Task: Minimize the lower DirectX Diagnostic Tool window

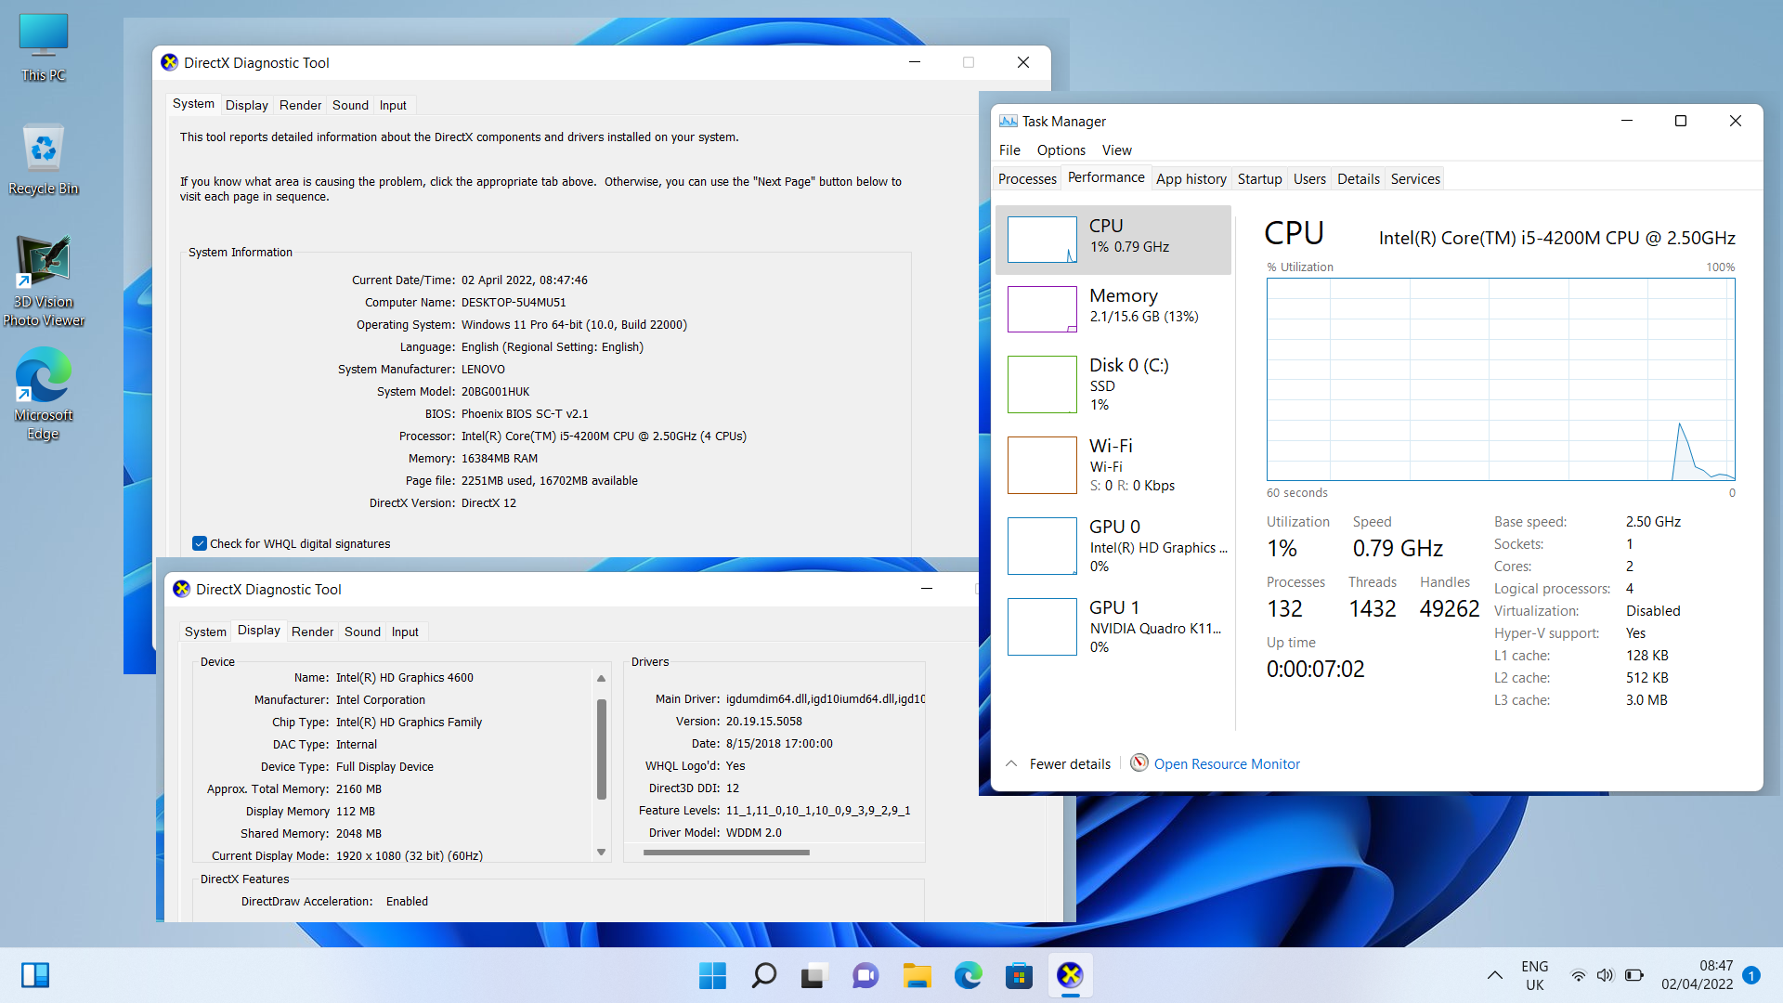Action: [926, 589]
